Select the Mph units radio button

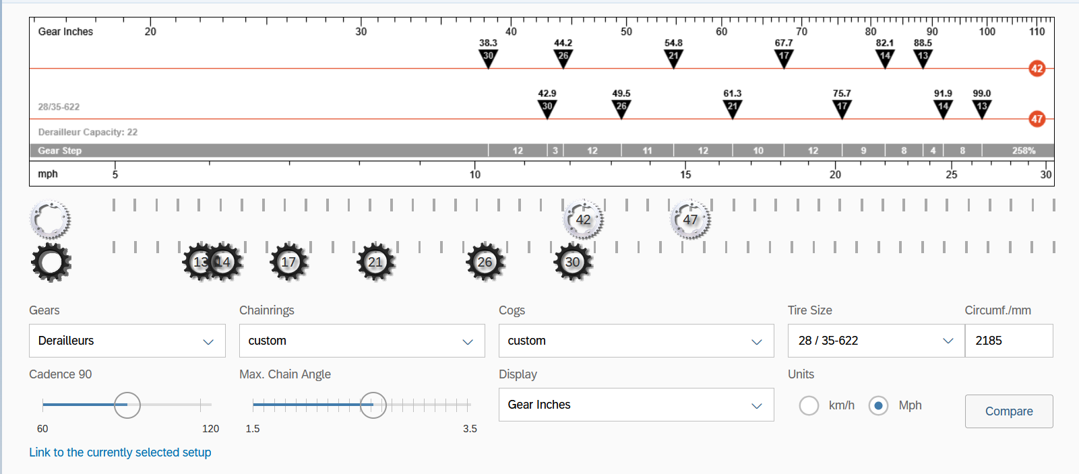(x=878, y=405)
